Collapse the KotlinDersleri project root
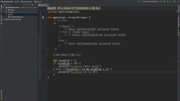 [4, 8]
